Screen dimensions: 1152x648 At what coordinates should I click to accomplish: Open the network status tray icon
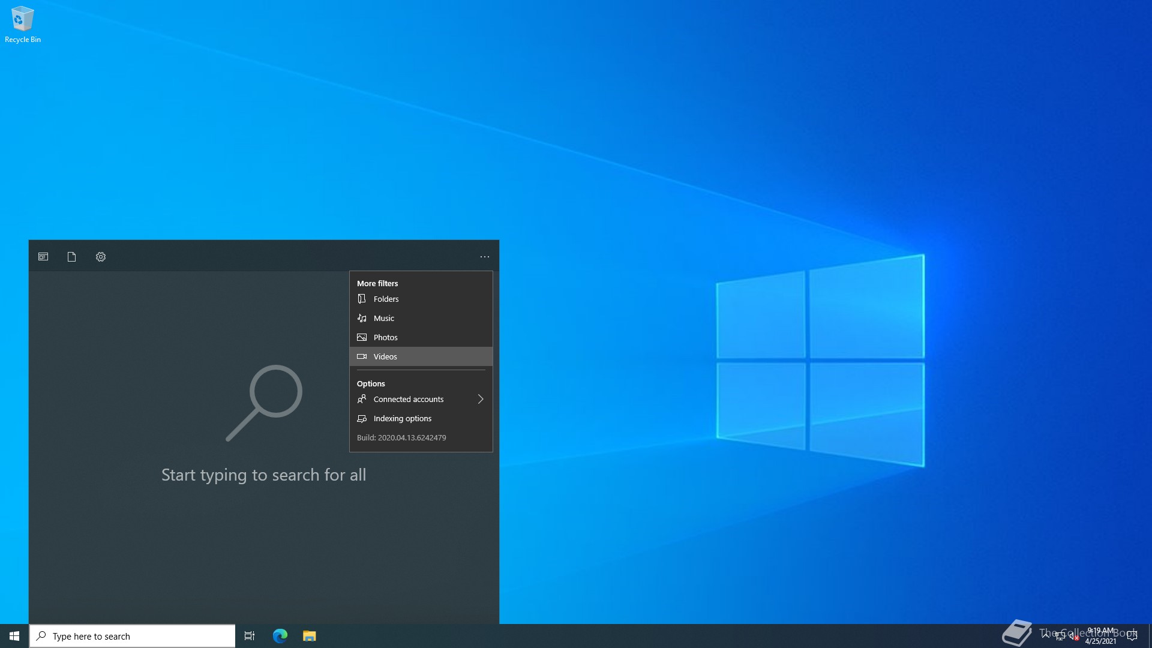(x=1060, y=636)
